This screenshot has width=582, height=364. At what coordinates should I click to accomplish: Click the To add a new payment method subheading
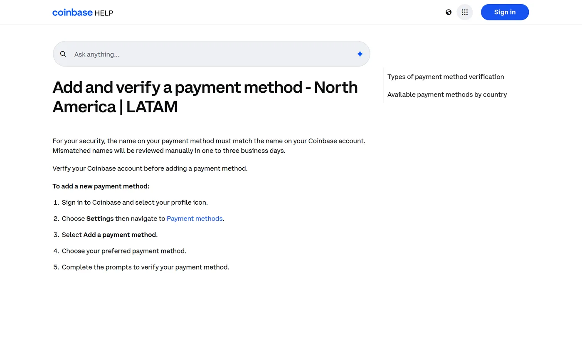coord(101,186)
